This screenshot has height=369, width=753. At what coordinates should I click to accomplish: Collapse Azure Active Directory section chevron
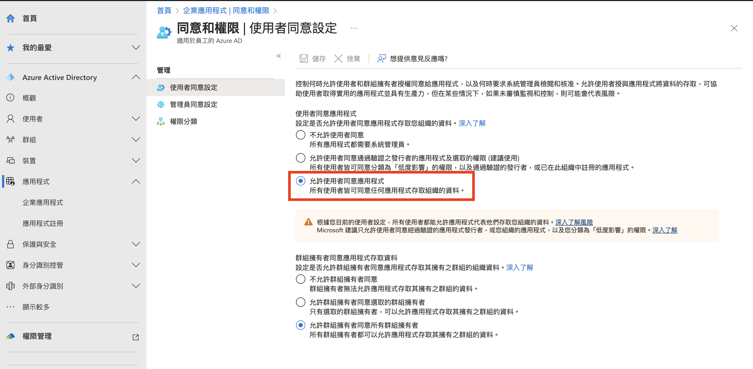(136, 77)
